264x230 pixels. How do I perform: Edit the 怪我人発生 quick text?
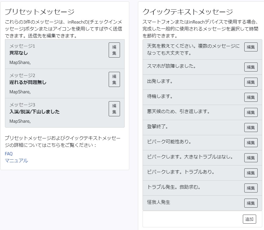(x=251, y=203)
